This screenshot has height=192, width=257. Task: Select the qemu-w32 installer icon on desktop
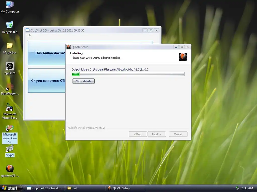point(10,171)
